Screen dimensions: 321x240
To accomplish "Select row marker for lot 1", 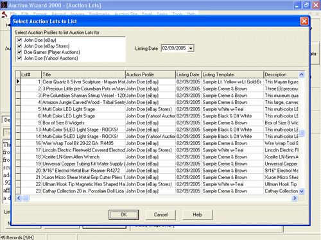I will [18, 81].
